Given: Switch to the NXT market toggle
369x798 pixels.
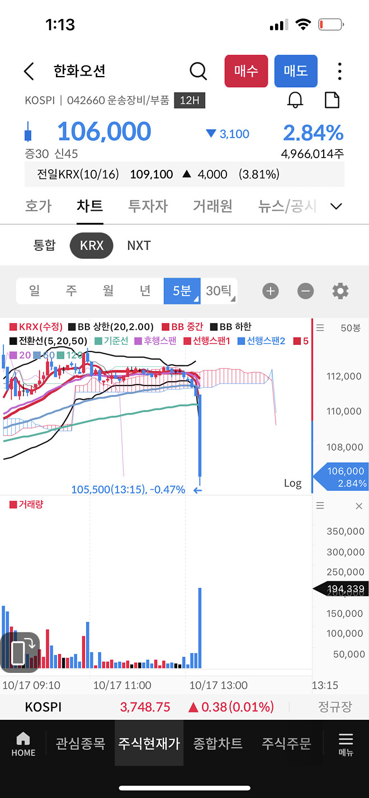Looking at the screenshot, I should point(139,245).
